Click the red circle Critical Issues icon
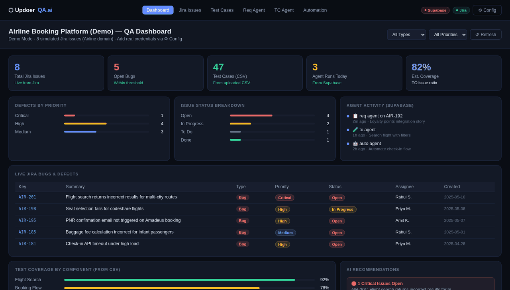 pyautogui.click(x=354, y=284)
